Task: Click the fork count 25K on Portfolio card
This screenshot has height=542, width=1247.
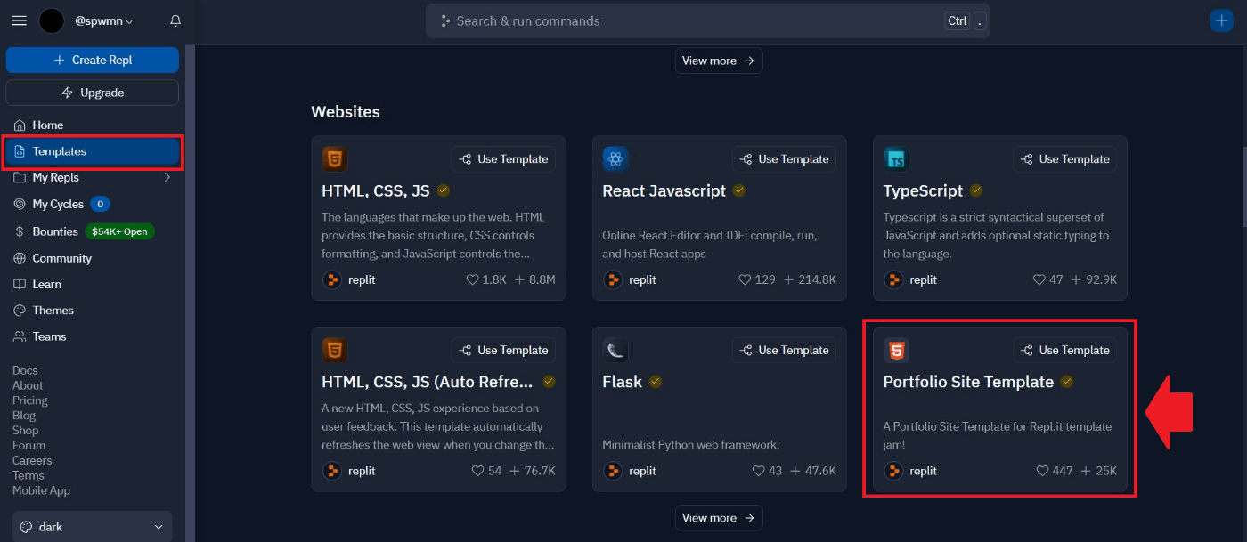Action: click(1098, 471)
